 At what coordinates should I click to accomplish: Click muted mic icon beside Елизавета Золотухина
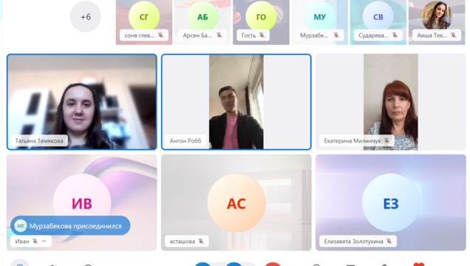pyautogui.click(x=389, y=241)
